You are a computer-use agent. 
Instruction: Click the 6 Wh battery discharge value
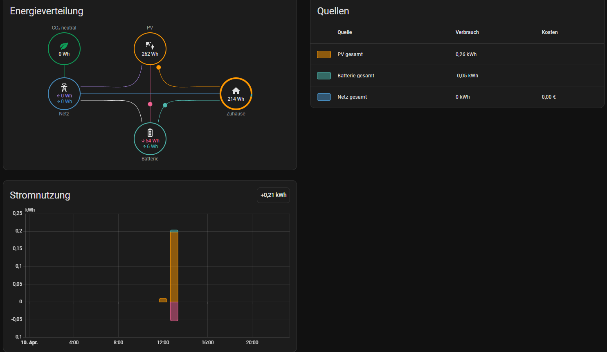151,147
